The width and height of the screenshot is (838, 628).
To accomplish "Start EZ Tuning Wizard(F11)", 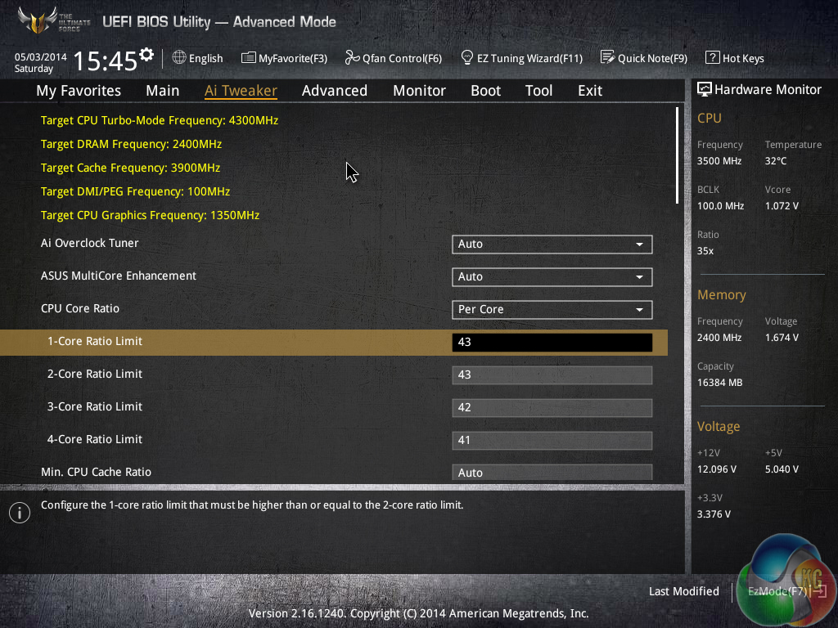I will pos(521,58).
